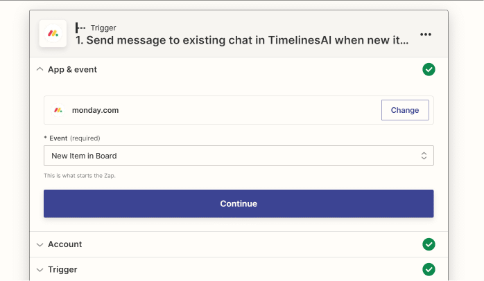Click the green checkmark for the Account section
484x281 pixels.
tap(429, 244)
